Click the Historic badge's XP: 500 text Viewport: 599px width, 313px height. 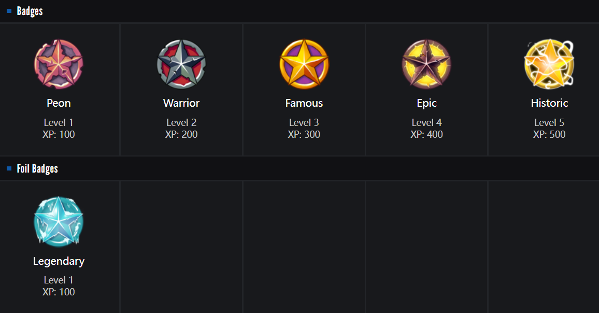pyautogui.click(x=549, y=135)
